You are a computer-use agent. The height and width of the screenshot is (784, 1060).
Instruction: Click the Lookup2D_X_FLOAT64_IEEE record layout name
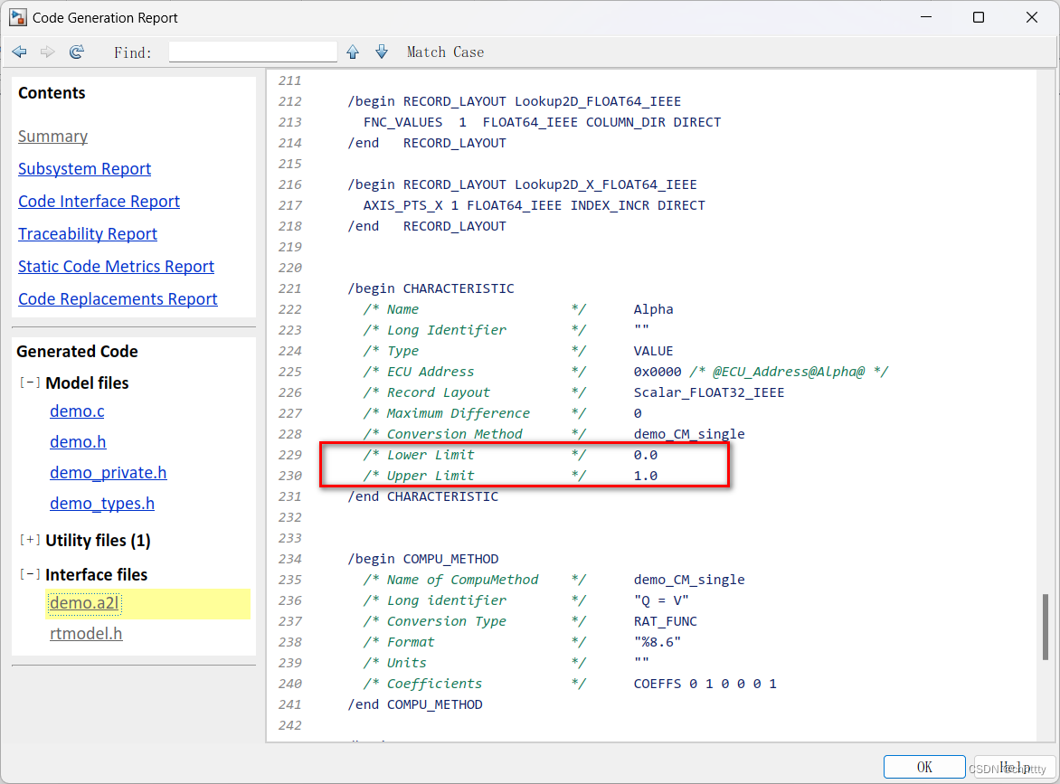[x=606, y=184]
